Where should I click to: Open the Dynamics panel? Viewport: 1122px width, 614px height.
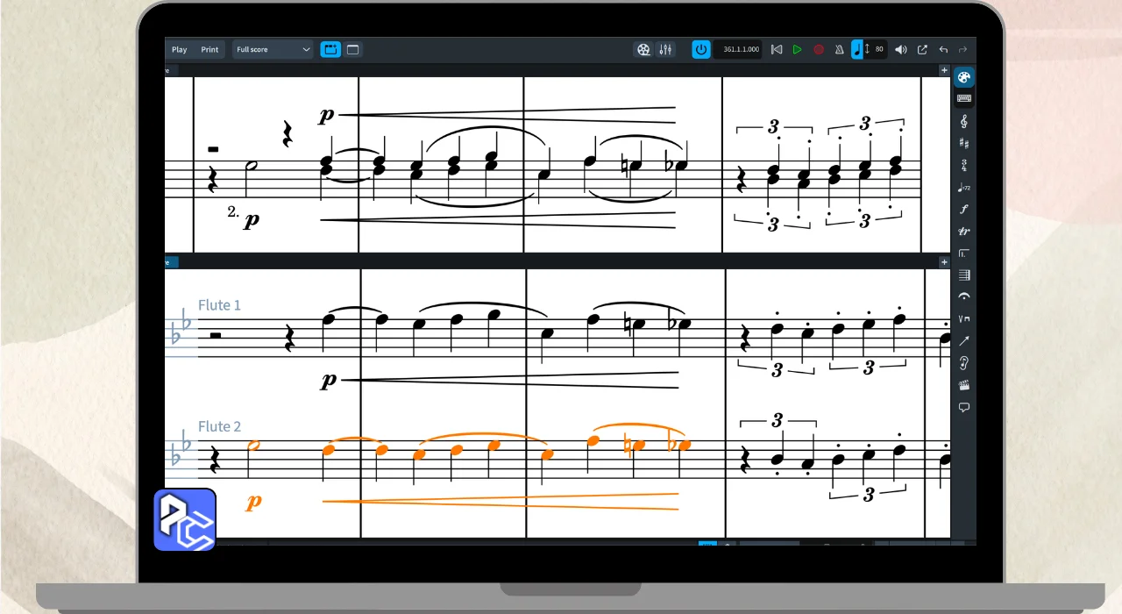(964, 209)
